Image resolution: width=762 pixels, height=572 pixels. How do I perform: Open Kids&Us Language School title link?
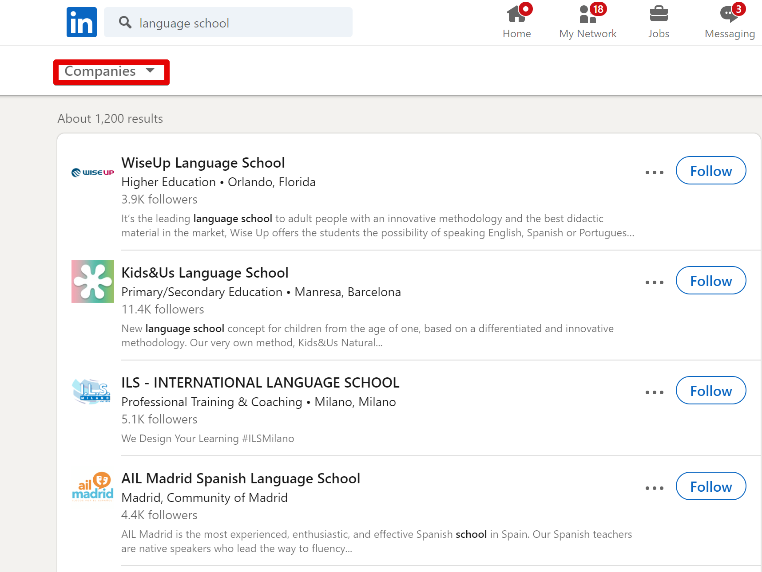(x=205, y=273)
